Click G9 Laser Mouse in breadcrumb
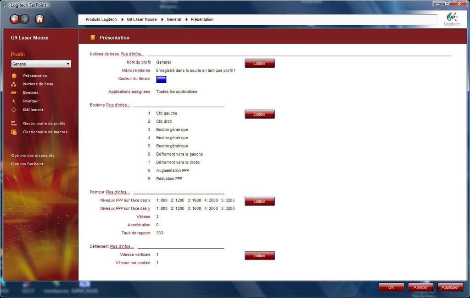The width and height of the screenshot is (470, 298). pos(141,20)
